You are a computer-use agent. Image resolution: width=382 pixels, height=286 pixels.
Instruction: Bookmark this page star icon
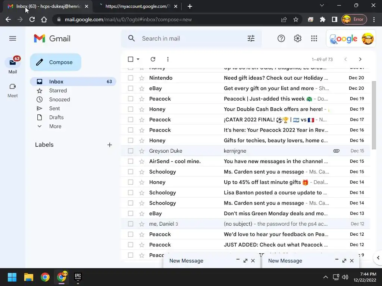point(296,19)
